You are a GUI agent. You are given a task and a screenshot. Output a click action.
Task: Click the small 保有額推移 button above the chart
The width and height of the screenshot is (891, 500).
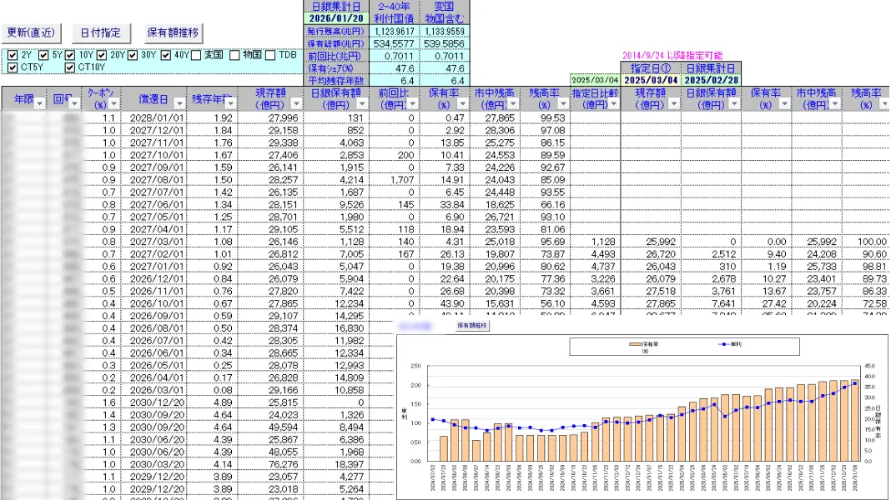[472, 326]
